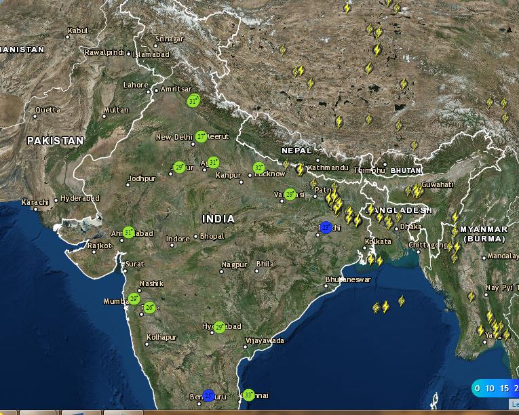The width and height of the screenshot is (519, 415).
Task: Click the blue 23° marker at Ranchi
Action: click(x=326, y=227)
